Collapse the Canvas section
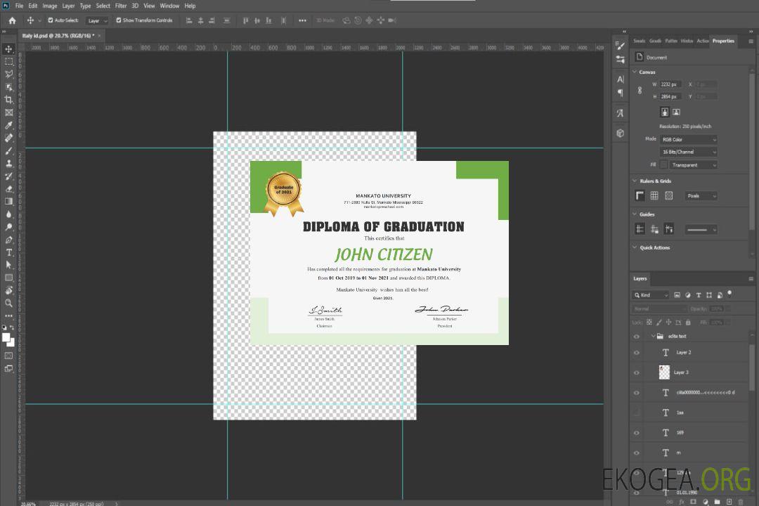The width and height of the screenshot is (759, 506). 635,72
